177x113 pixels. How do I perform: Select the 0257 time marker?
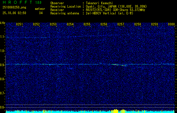point(121,24)
